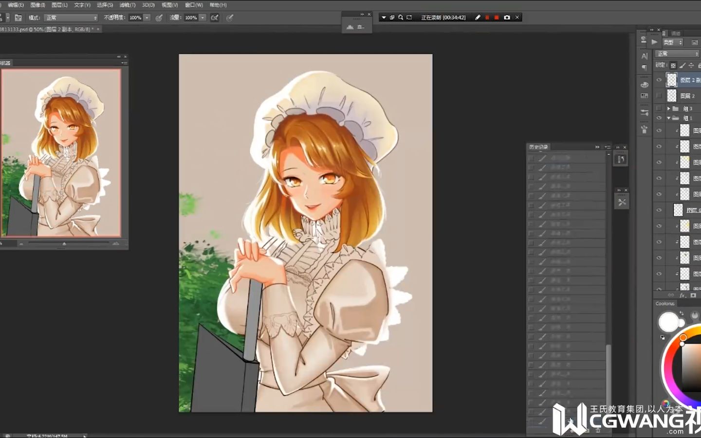This screenshot has width=701, height=438.
Task: Stop the screen recording with the red square
Action: click(x=497, y=18)
